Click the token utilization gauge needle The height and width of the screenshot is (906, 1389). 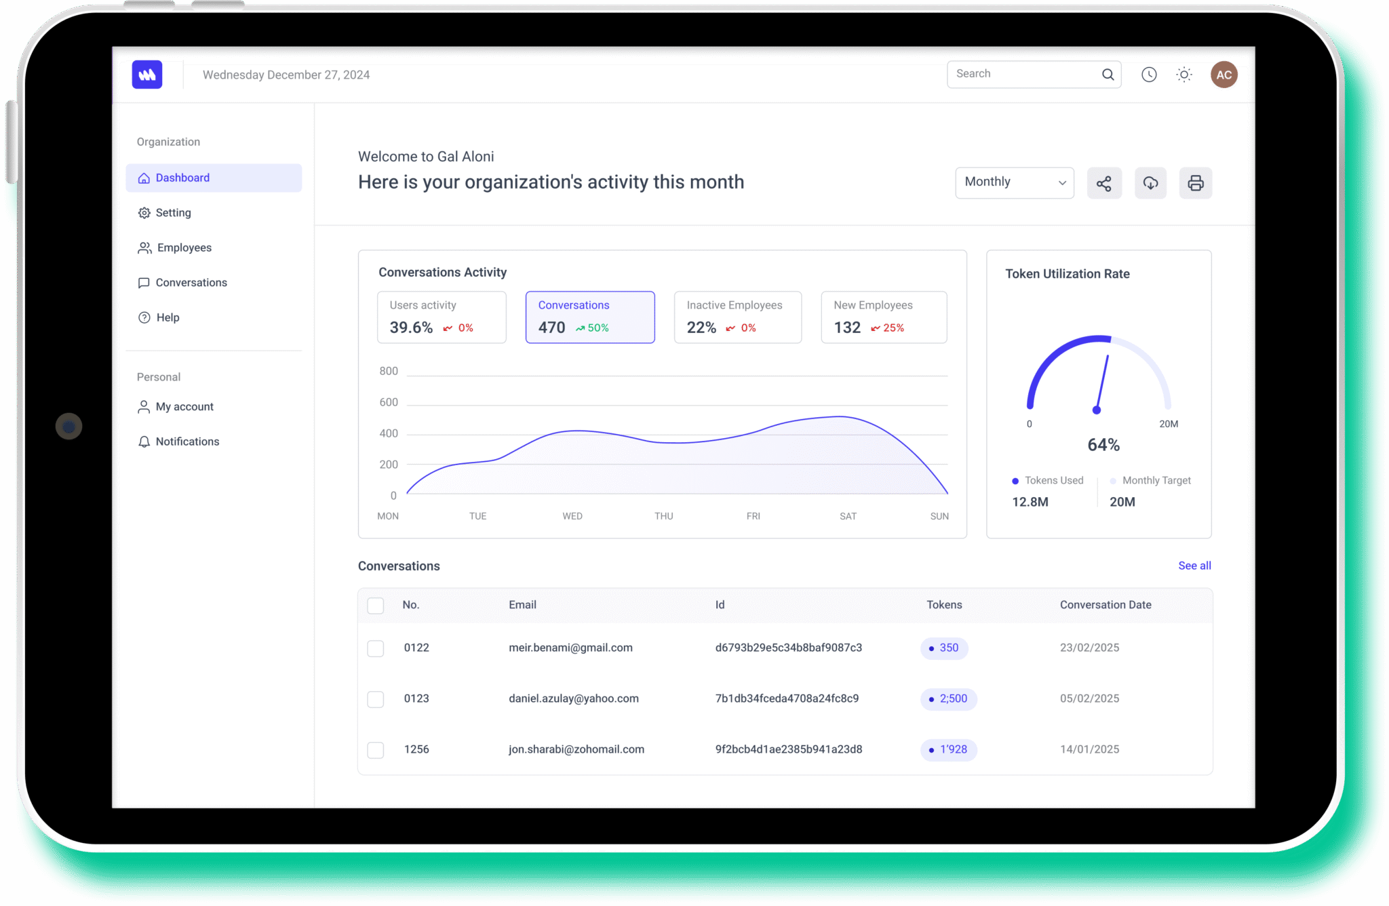coord(1102,383)
